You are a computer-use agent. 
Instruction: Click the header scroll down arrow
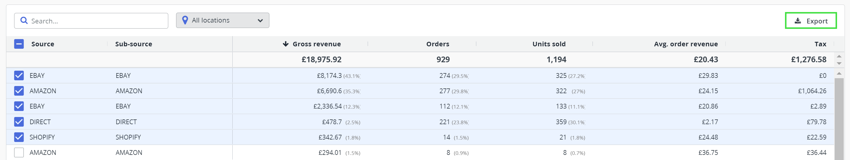pyautogui.click(x=839, y=63)
